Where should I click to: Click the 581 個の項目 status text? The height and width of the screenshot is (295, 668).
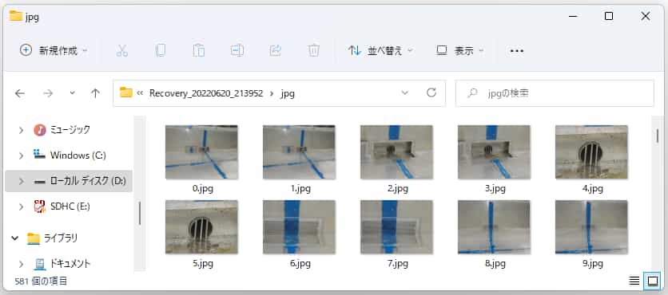(41, 281)
